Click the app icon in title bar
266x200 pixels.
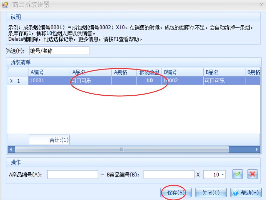pos(5,5)
